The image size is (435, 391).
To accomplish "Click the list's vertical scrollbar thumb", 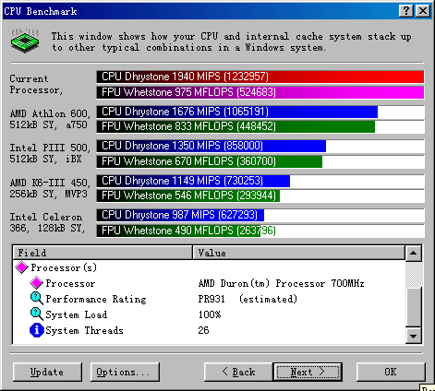I will tap(414, 307).
